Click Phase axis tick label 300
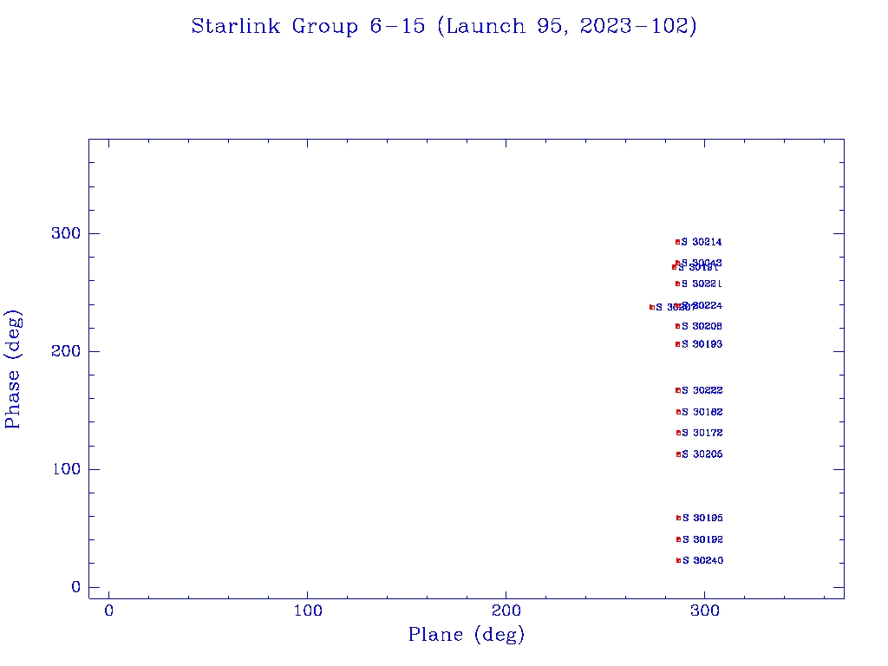Image resolution: width=888 pixels, height=666 pixels. (x=66, y=233)
